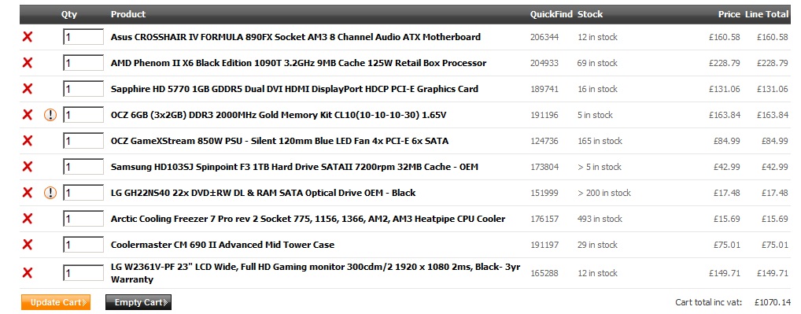801x314 pixels.
Task: Click the Empty Cart button
Action: 138,302
